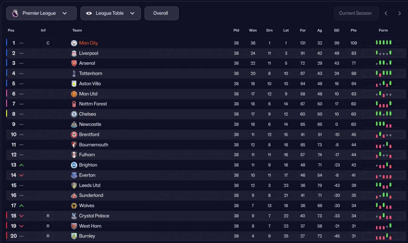Click the West Ham club badge
Image resolution: width=408 pixels, height=243 pixels.
pyautogui.click(x=74, y=226)
